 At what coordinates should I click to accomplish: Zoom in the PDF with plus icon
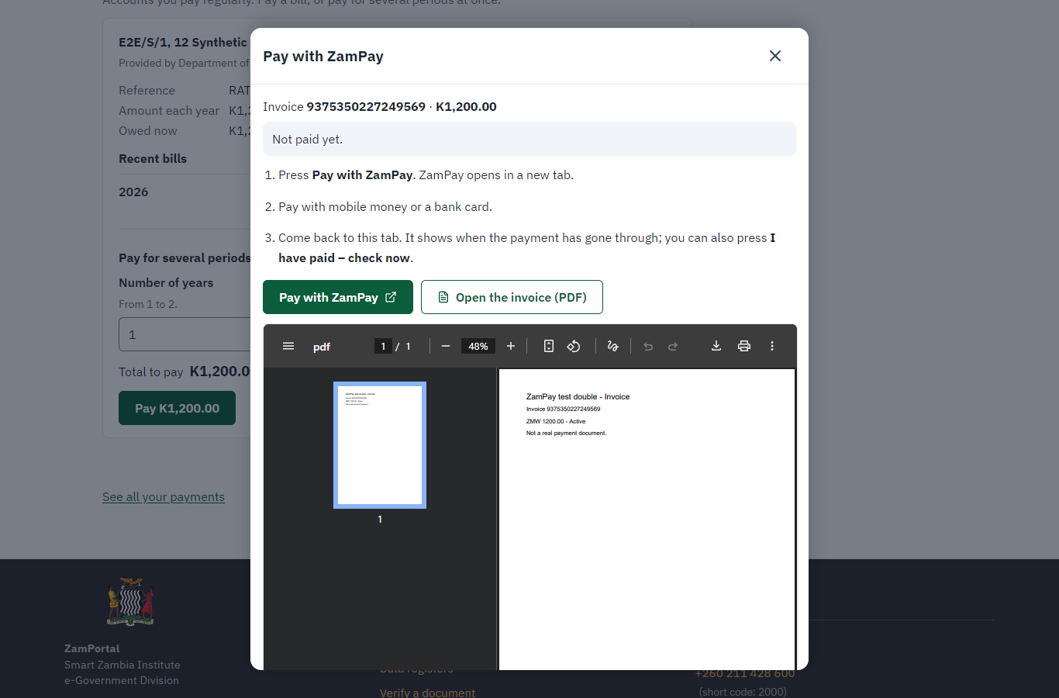[x=511, y=346]
